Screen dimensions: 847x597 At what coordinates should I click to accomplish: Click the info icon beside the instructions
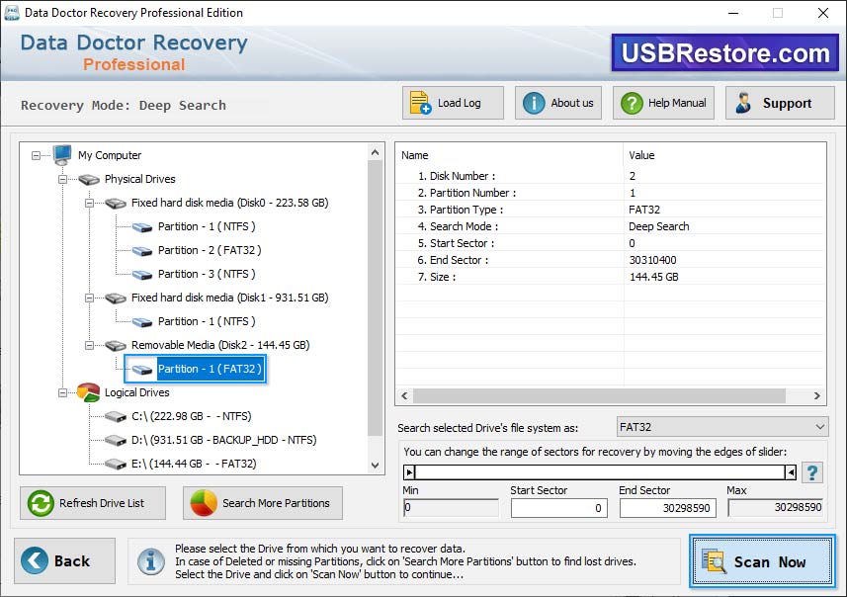coord(150,561)
